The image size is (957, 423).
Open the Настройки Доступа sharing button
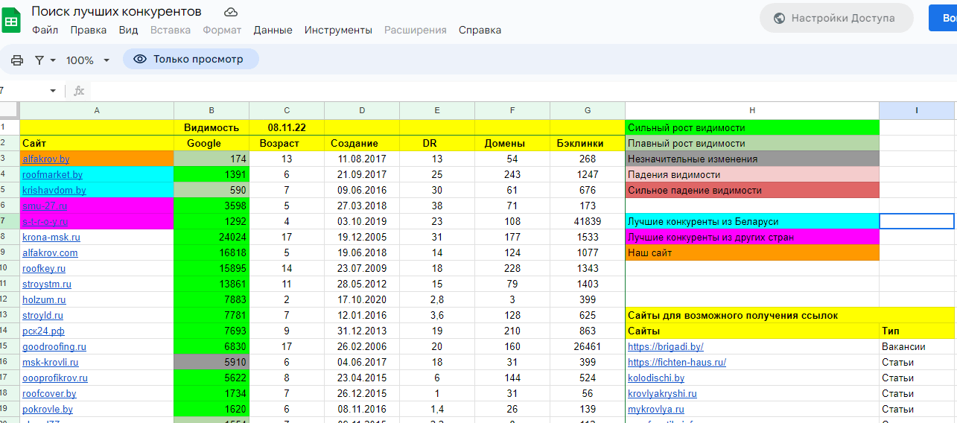coord(836,18)
